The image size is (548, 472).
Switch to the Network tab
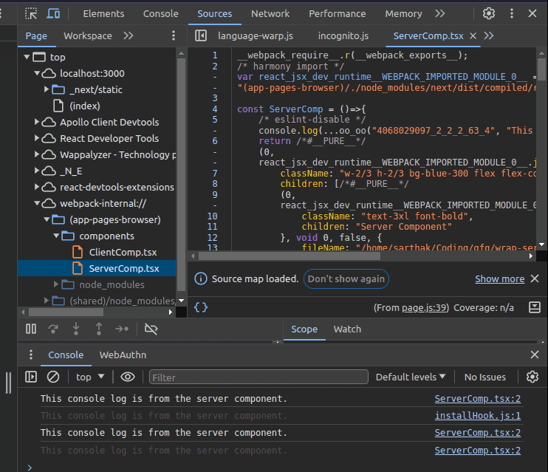pos(270,13)
